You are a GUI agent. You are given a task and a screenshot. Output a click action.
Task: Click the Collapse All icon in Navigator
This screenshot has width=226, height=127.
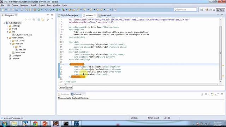coord(39,20)
